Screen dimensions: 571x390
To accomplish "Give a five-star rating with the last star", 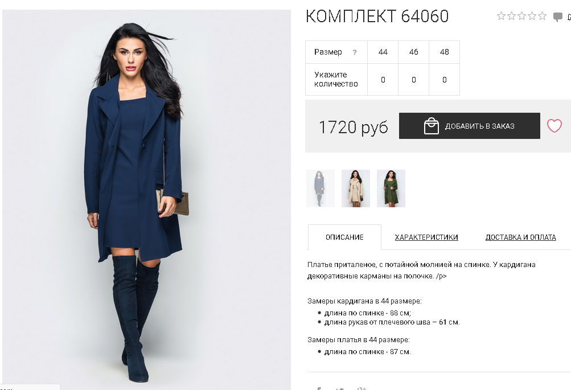I will pyautogui.click(x=542, y=16).
